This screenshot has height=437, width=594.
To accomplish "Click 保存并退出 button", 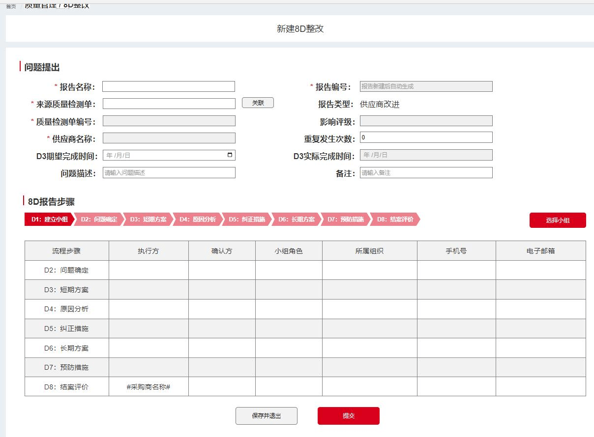I will click(266, 415).
